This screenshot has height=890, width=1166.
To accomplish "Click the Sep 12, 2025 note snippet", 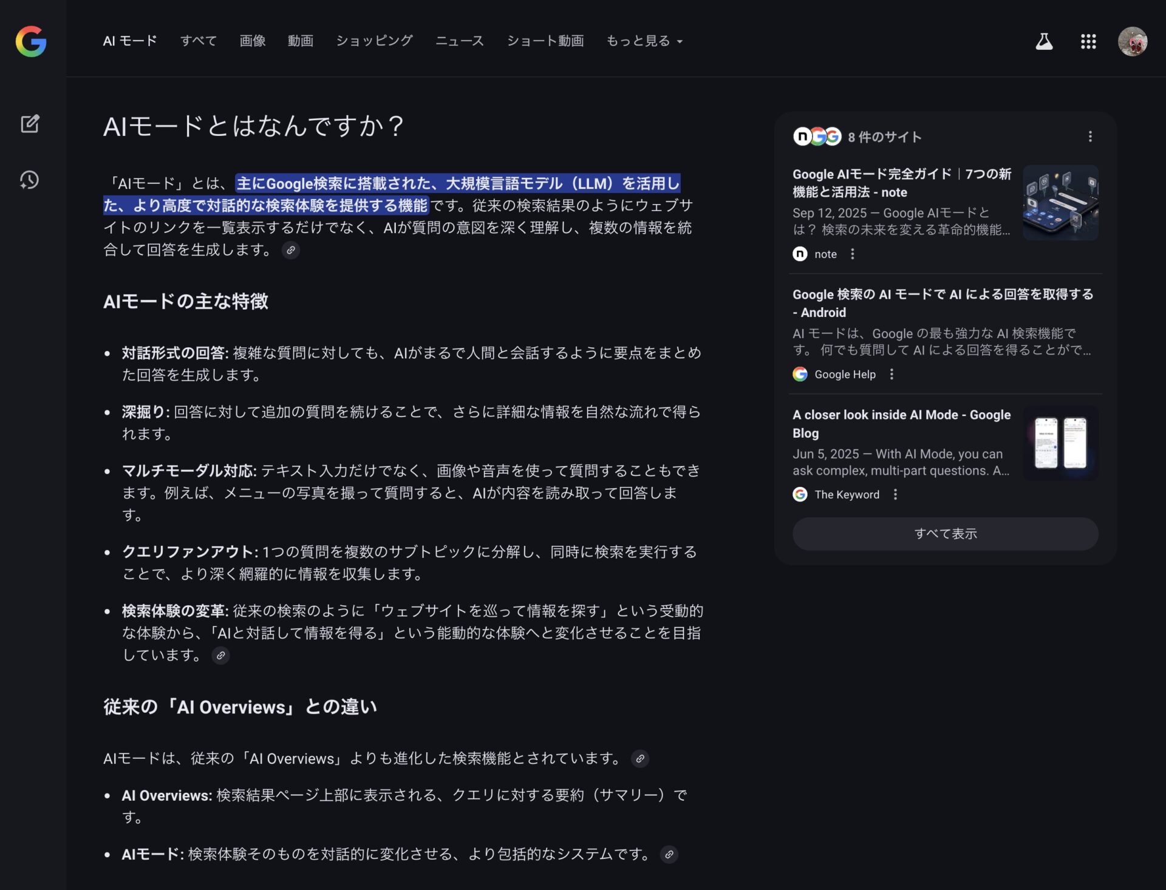I will point(902,221).
